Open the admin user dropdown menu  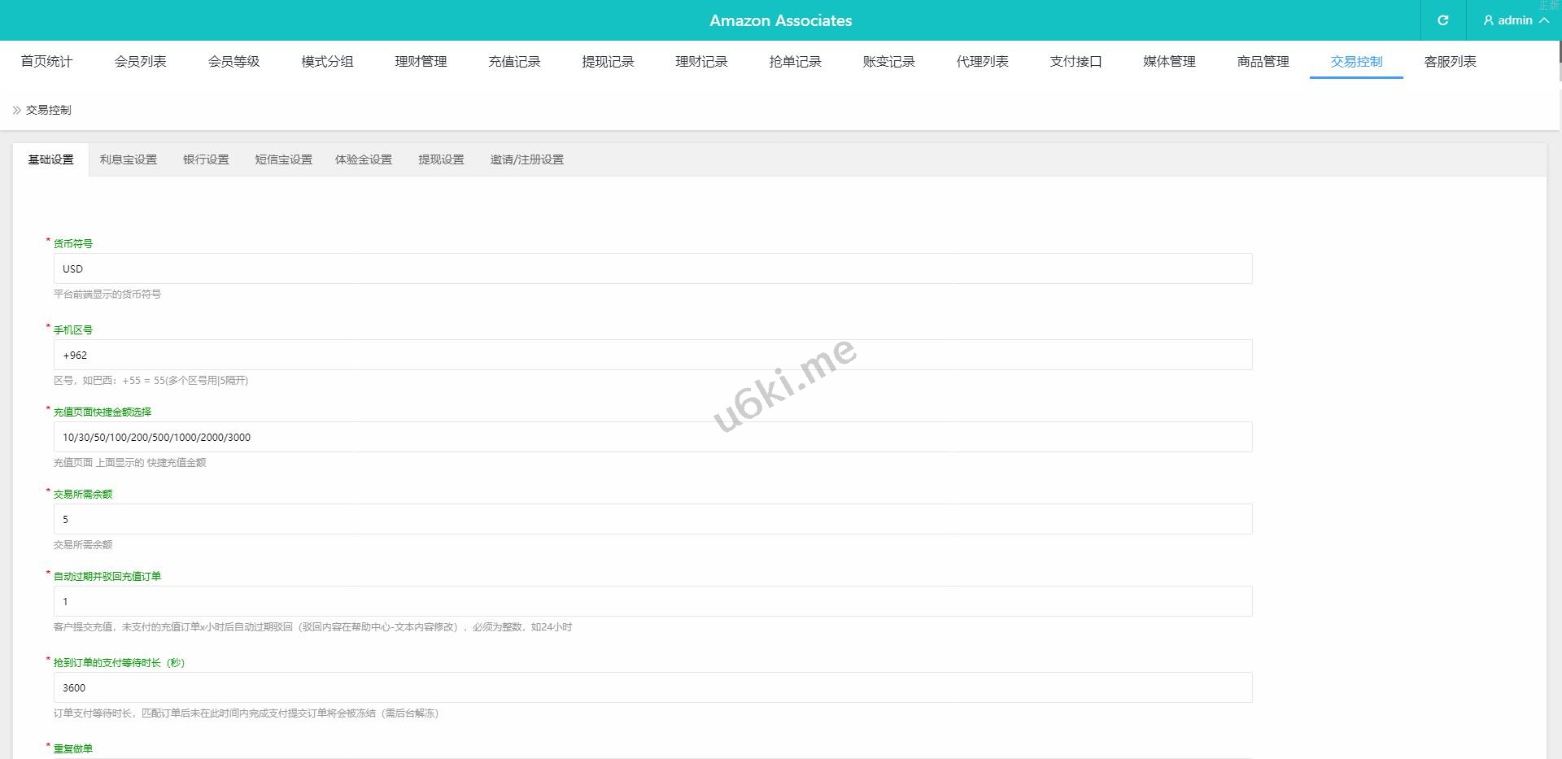[1515, 20]
